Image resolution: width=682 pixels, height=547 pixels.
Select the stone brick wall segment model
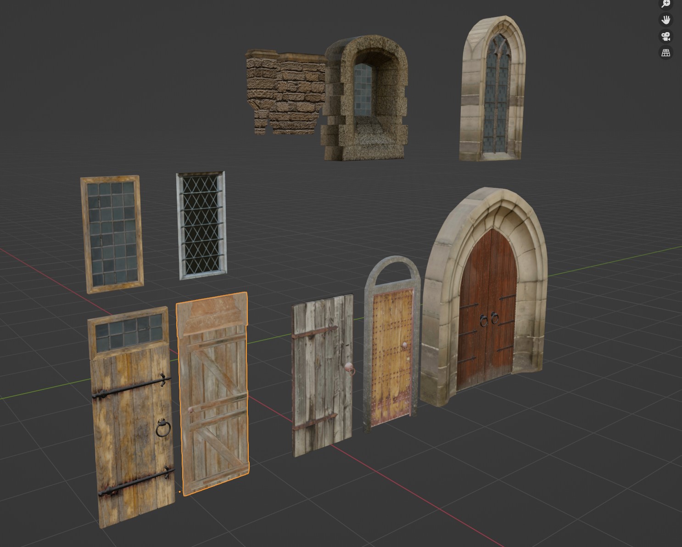coord(285,91)
